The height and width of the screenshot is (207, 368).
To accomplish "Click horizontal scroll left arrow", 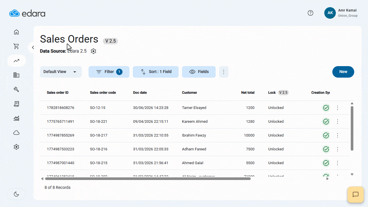I will pos(42,179).
